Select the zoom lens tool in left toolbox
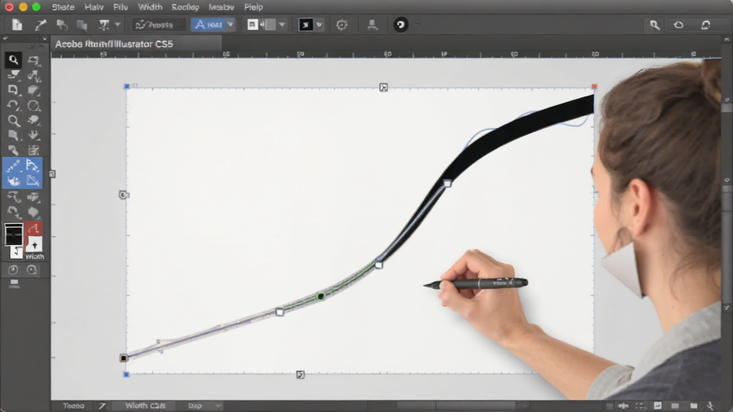Image resolution: width=733 pixels, height=412 pixels. [x=14, y=121]
